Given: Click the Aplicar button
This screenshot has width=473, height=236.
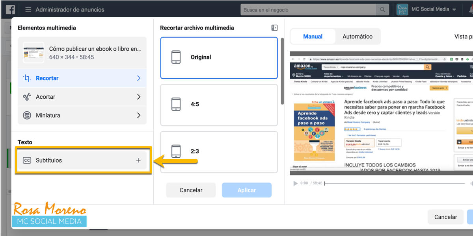Looking at the screenshot, I should [247, 190].
